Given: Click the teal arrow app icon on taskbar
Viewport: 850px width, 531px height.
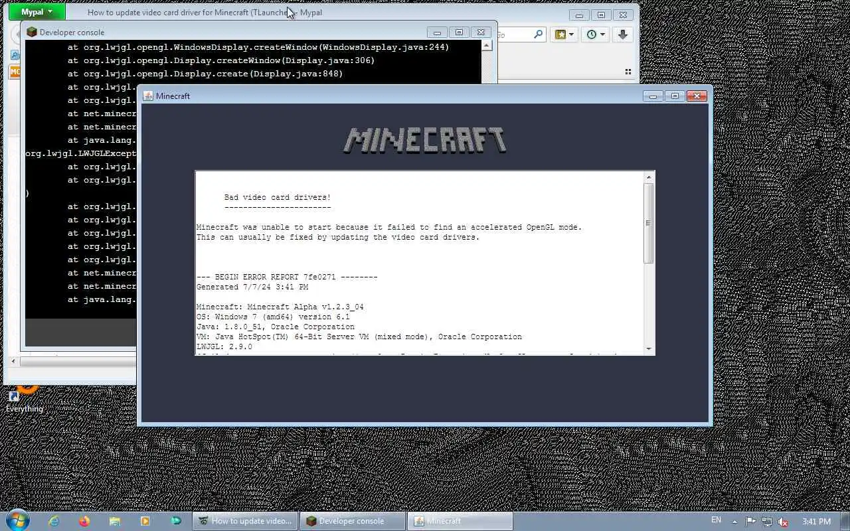Looking at the screenshot, I should (176, 521).
